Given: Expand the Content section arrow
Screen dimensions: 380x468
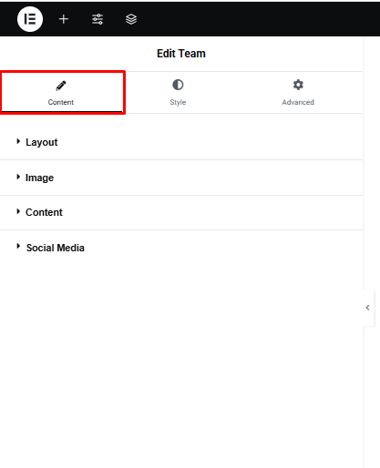Looking at the screenshot, I should (18, 211).
